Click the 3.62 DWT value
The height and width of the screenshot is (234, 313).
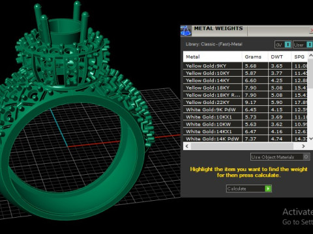click(x=276, y=124)
